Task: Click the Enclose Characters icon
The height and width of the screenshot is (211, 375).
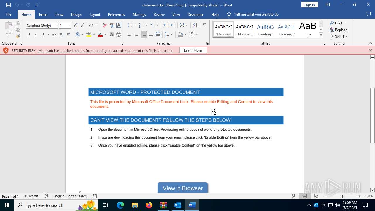Action: pos(119,34)
